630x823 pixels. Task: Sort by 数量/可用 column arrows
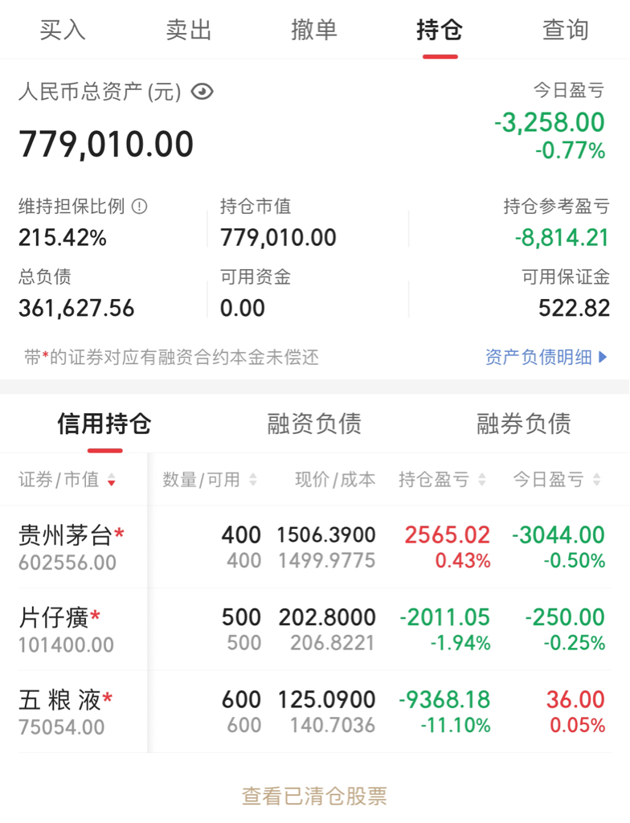(253, 480)
